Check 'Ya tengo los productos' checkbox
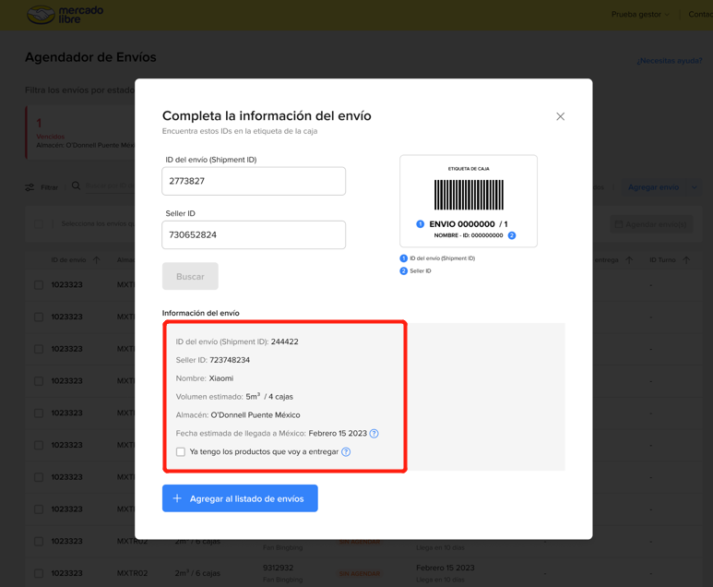Image resolution: width=713 pixels, height=587 pixels. [181, 452]
